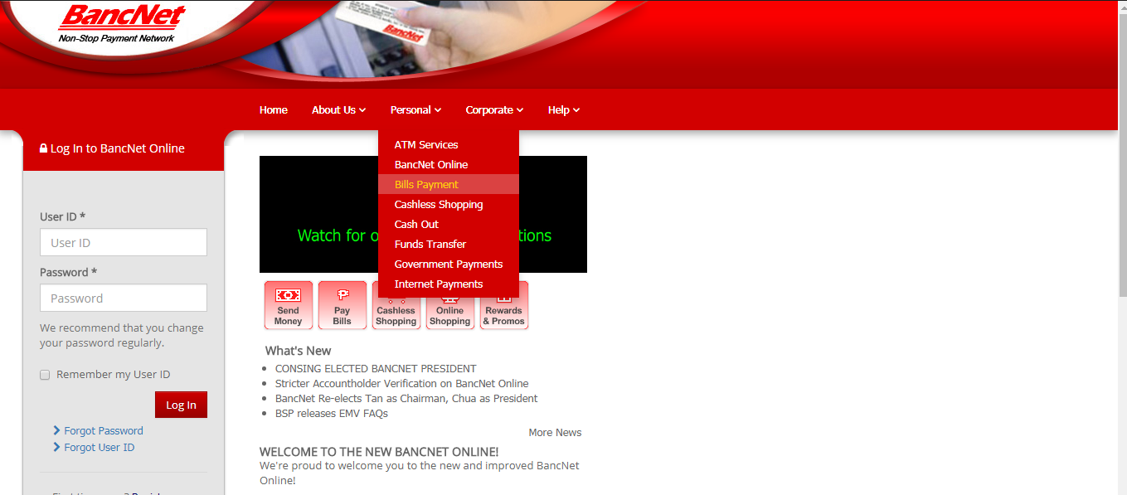The image size is (1127, 495).
Task: Choose Cashless Shopping in Personal menu
Action: pos(449,204)
